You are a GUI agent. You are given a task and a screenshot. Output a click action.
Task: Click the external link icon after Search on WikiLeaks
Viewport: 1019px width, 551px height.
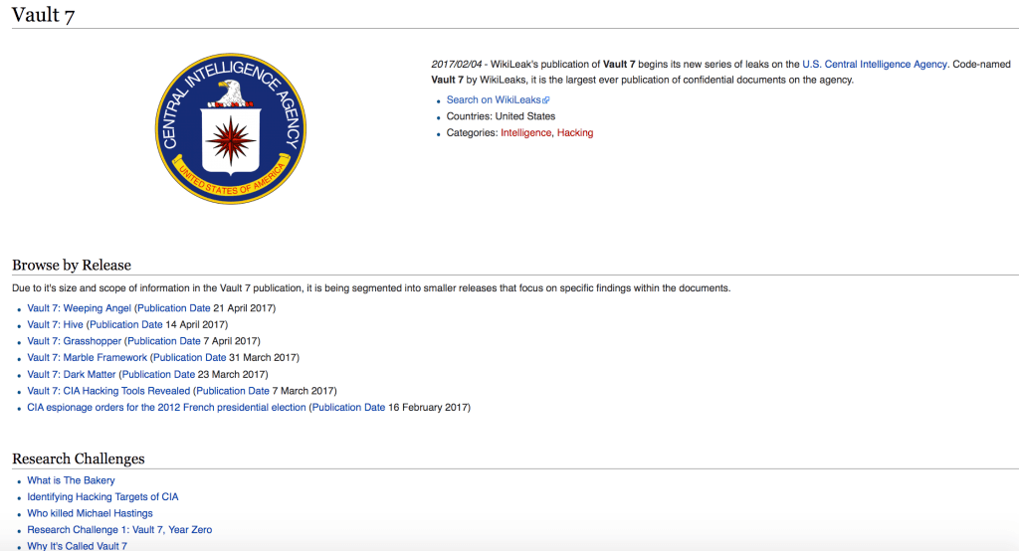pyautogui.click(x=546, y=100)
